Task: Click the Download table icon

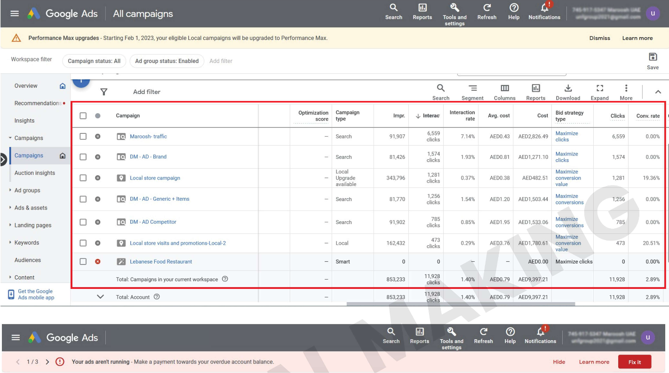Action: coord(568,92)
